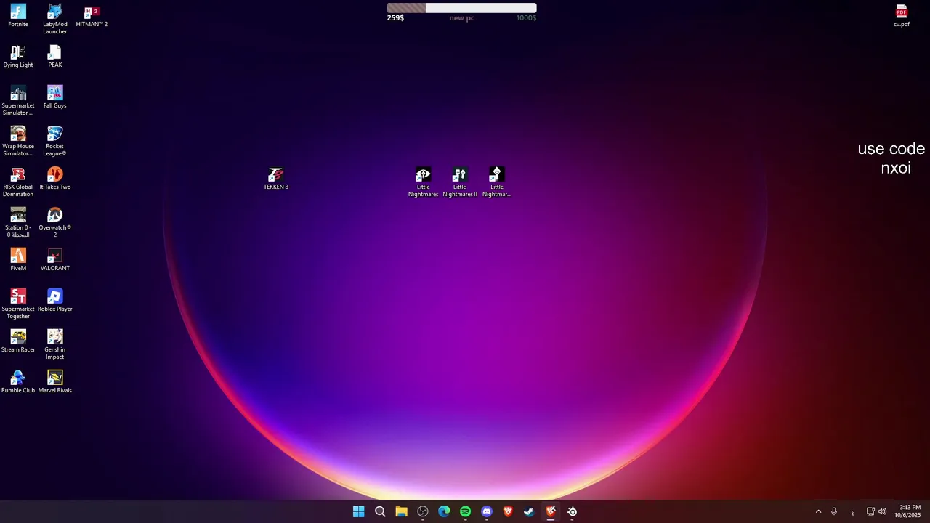Select the Stream Racer icon
Viewport: 930px width, 523px height.
[x=18, y=341]
